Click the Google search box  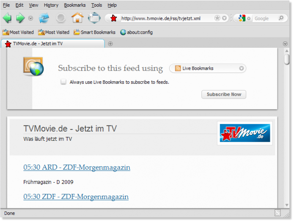coord(265,18)
